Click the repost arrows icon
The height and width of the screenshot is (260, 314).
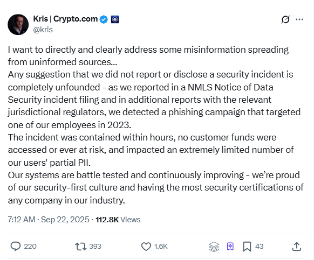pyautogui.click(x=81, y=247)
